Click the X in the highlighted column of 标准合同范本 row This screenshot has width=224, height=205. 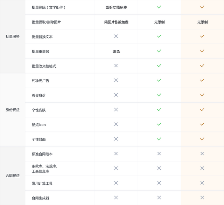(x=202, y=153)
